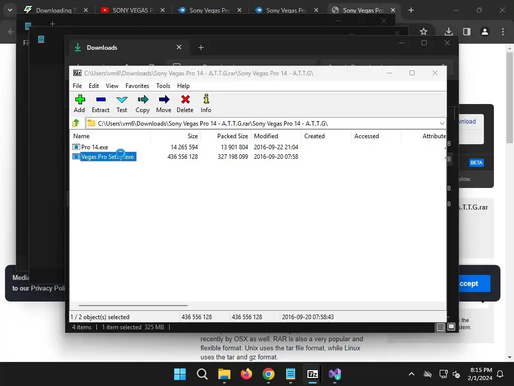Open File Explorer from taskbar

coord(224,374)
